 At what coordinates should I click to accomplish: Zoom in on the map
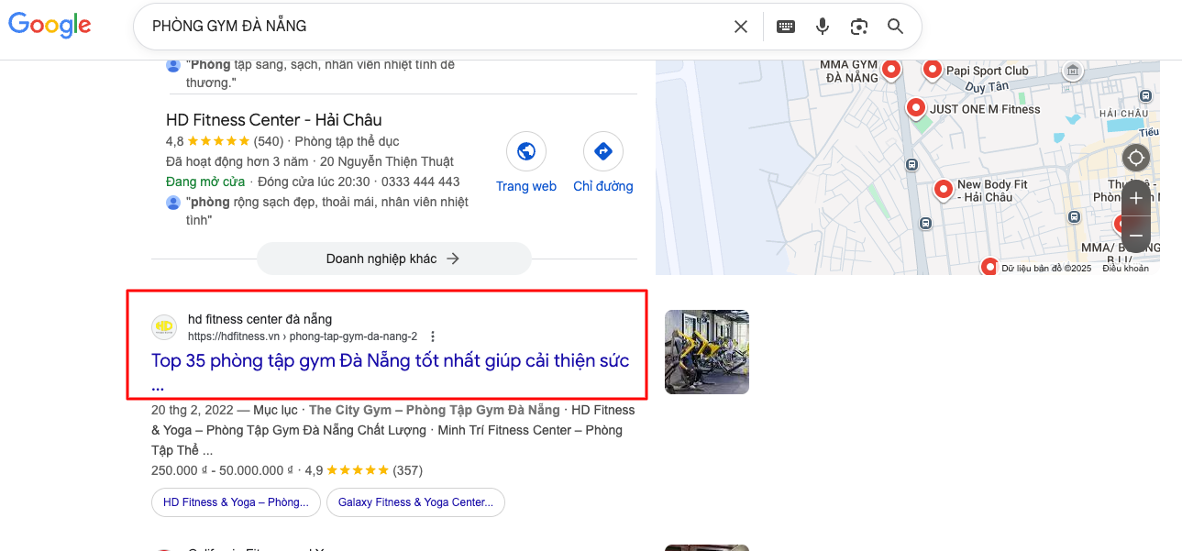(1136, 198)
